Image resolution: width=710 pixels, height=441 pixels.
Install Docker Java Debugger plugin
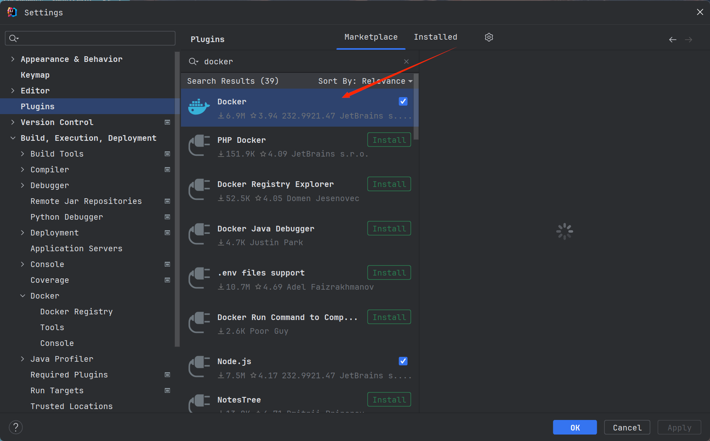pyautogui.click(x=389, y=229)
